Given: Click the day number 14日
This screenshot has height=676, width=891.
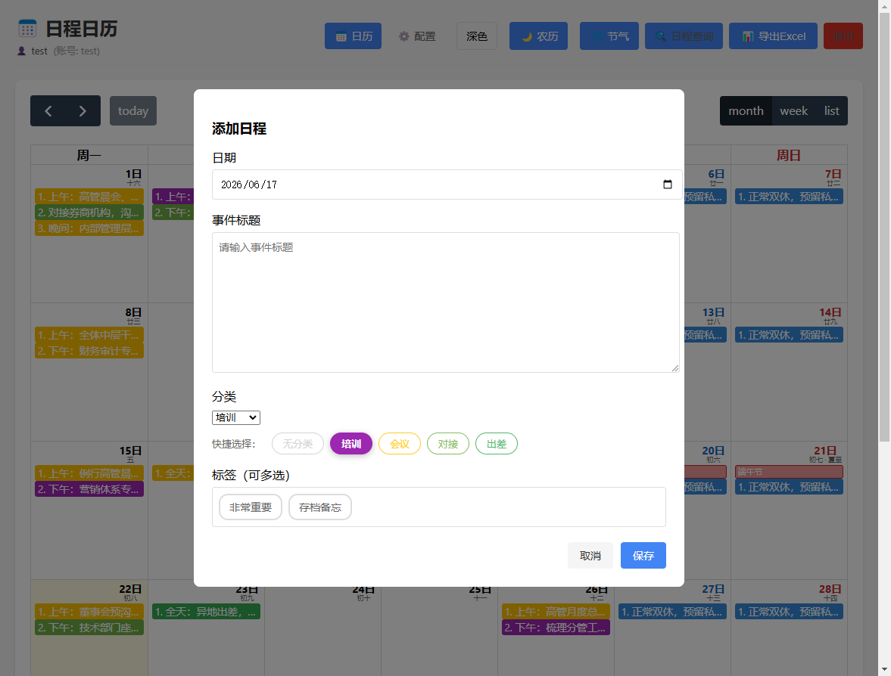Looking at the screenshot, I should pyautogui.click(x=830, y=312).
